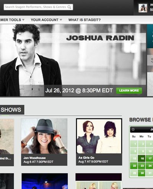Select day 30 in the calendar
This screenshot has width=153, height=189.
(142, 173)
